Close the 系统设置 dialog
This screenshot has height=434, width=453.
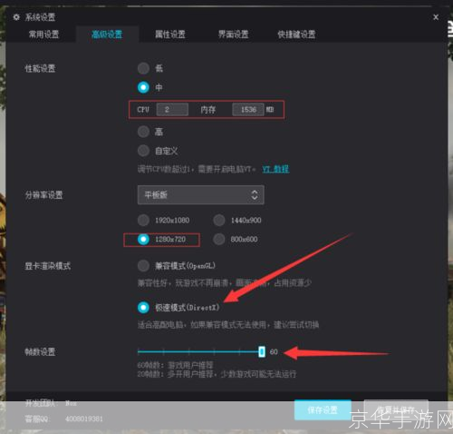coord(436,17)
